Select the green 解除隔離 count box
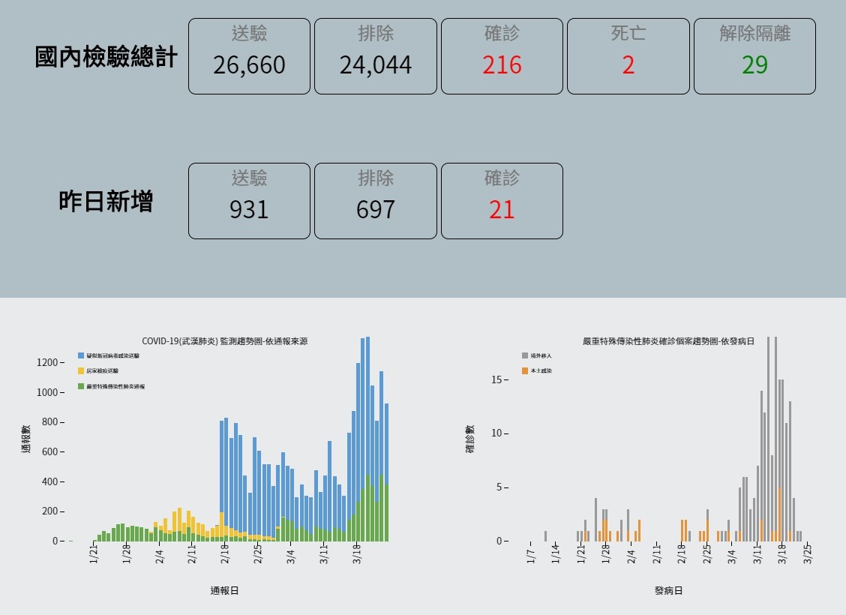The width and height of the screenshot is (846, 615). [x=753, y=55]
